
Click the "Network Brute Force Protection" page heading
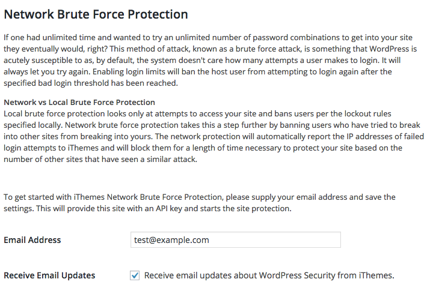click(x=96, y=14)
